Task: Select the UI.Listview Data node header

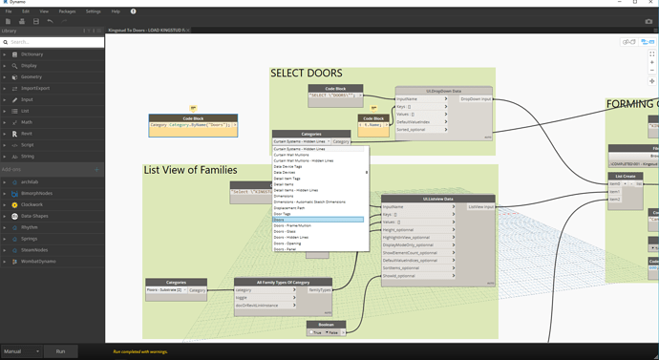Action: click(x=438, y=199)
